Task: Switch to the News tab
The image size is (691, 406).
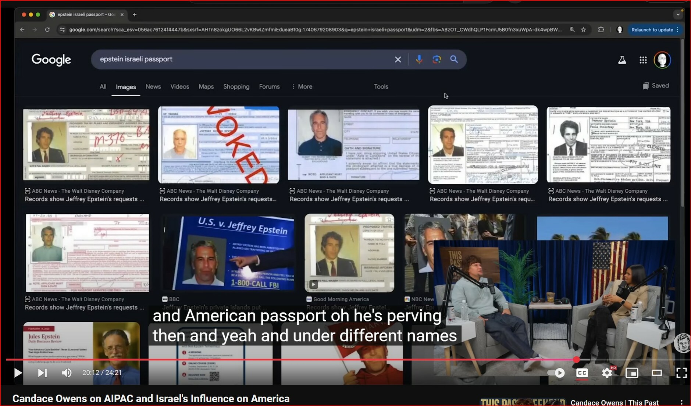Action: 153,87
